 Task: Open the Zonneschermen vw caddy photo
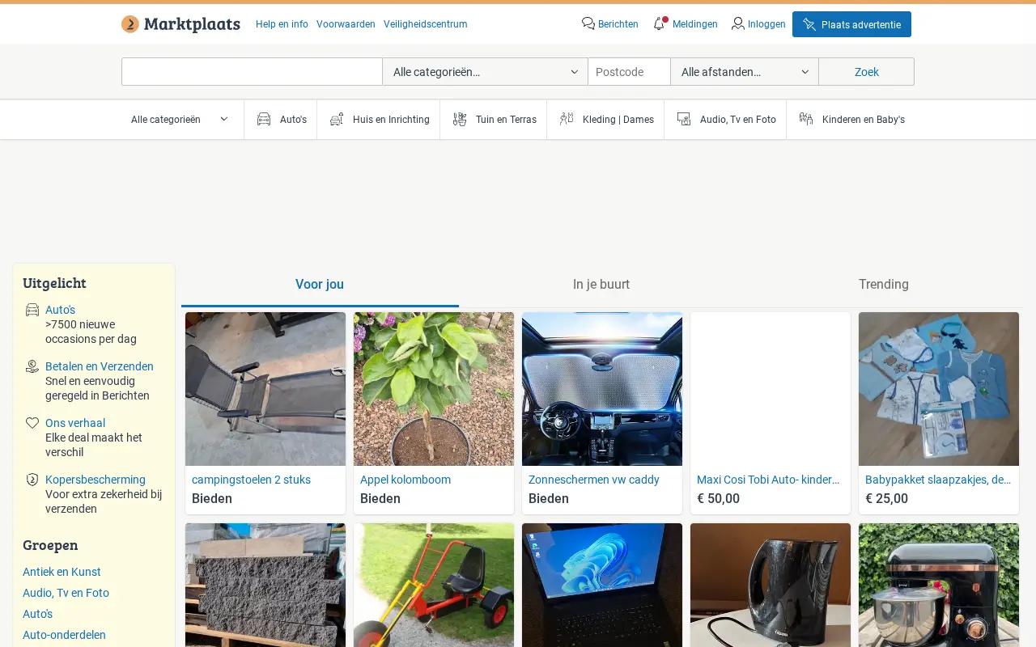pyautogui.click(x=602, y=389)
